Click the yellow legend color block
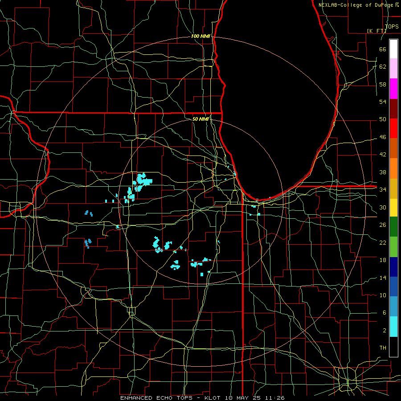 [x=393, y=208]
